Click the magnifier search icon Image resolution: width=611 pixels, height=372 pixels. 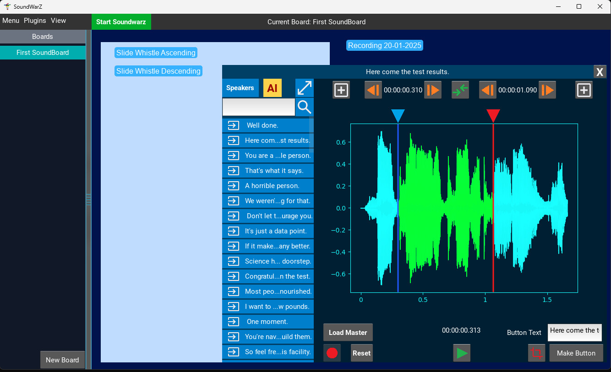304,107
